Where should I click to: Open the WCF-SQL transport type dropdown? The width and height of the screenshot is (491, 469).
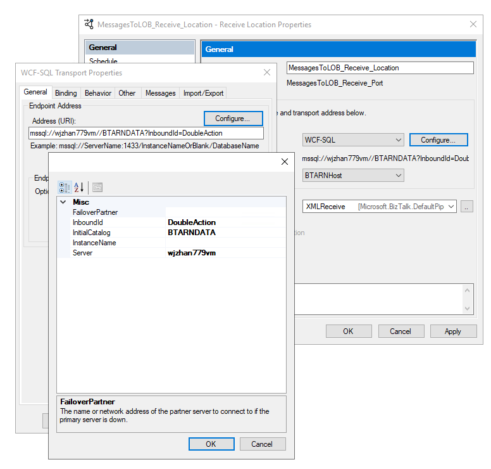pos(353,140)
